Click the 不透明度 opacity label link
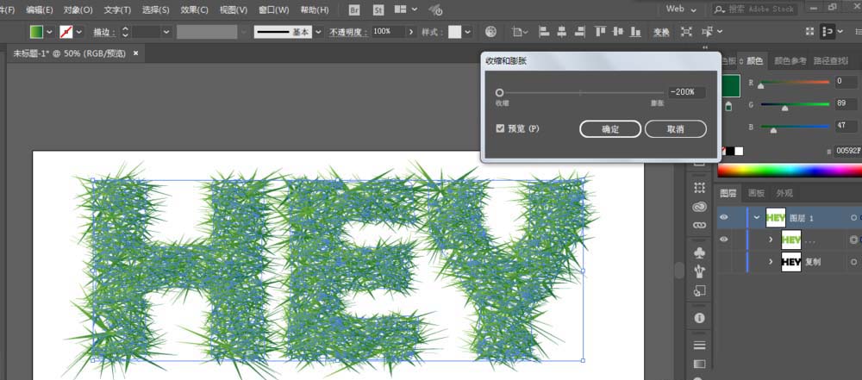 coord(348,33)
